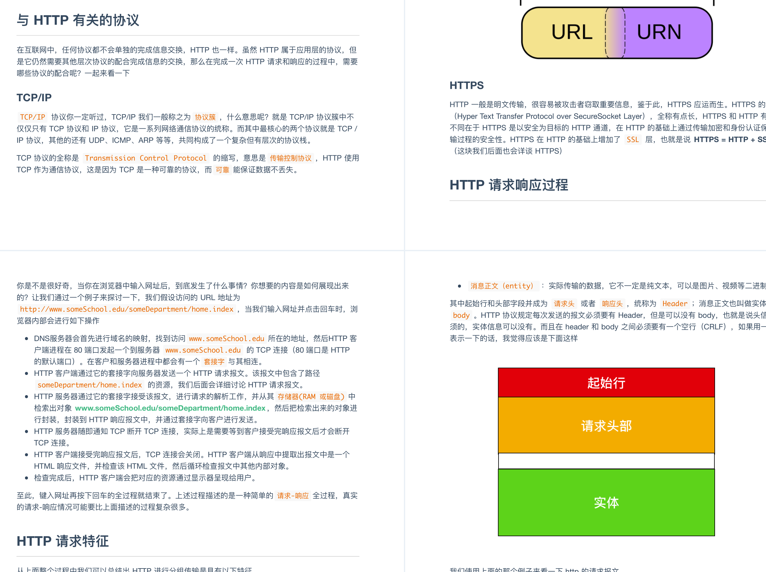The height and width of the screenshot is (572, 766).
Task: Click the orange 请求头部 block in diagram
Action: click(606, 425)
